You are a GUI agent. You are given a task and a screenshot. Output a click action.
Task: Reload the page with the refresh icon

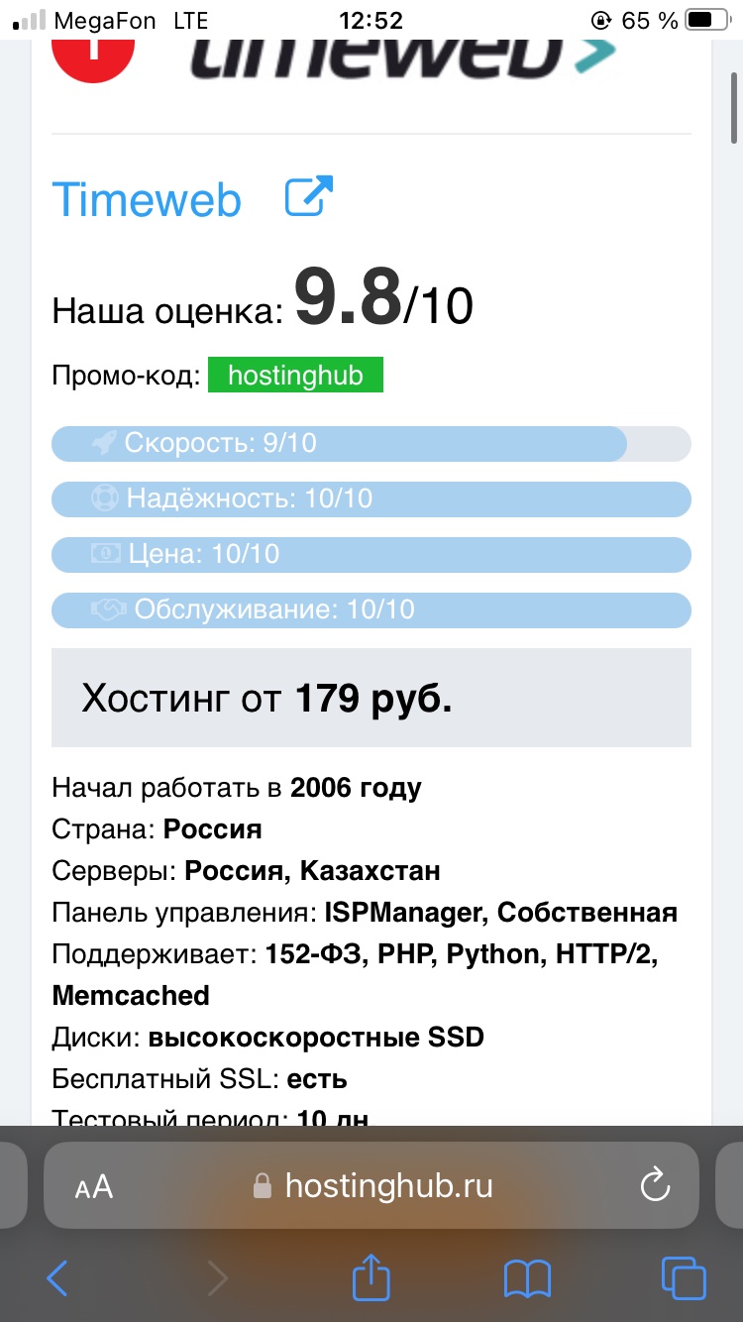point(655,1185)
